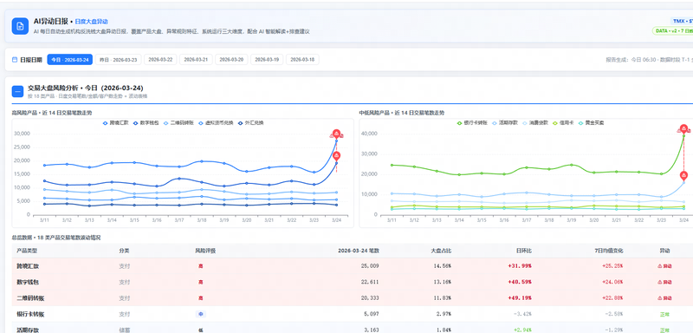The image size is (693, 333).
Task: Click top alert marker on high-risk chart
Action: [336, 134]
